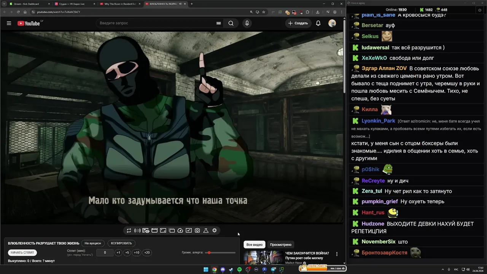Viewport: 487px width, 274px height.
Task: Click the "НАЧАТЬ СПЛИТ" button
Action: [x=22, y=253]
